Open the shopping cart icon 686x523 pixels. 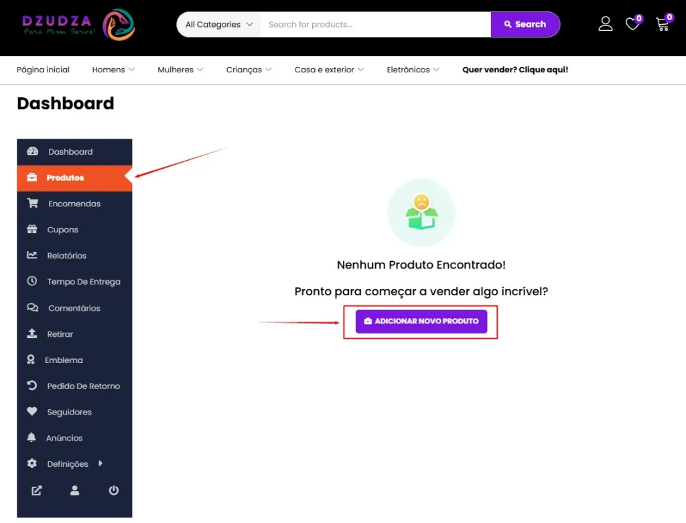pyautogui.click(x=663, y=23)
